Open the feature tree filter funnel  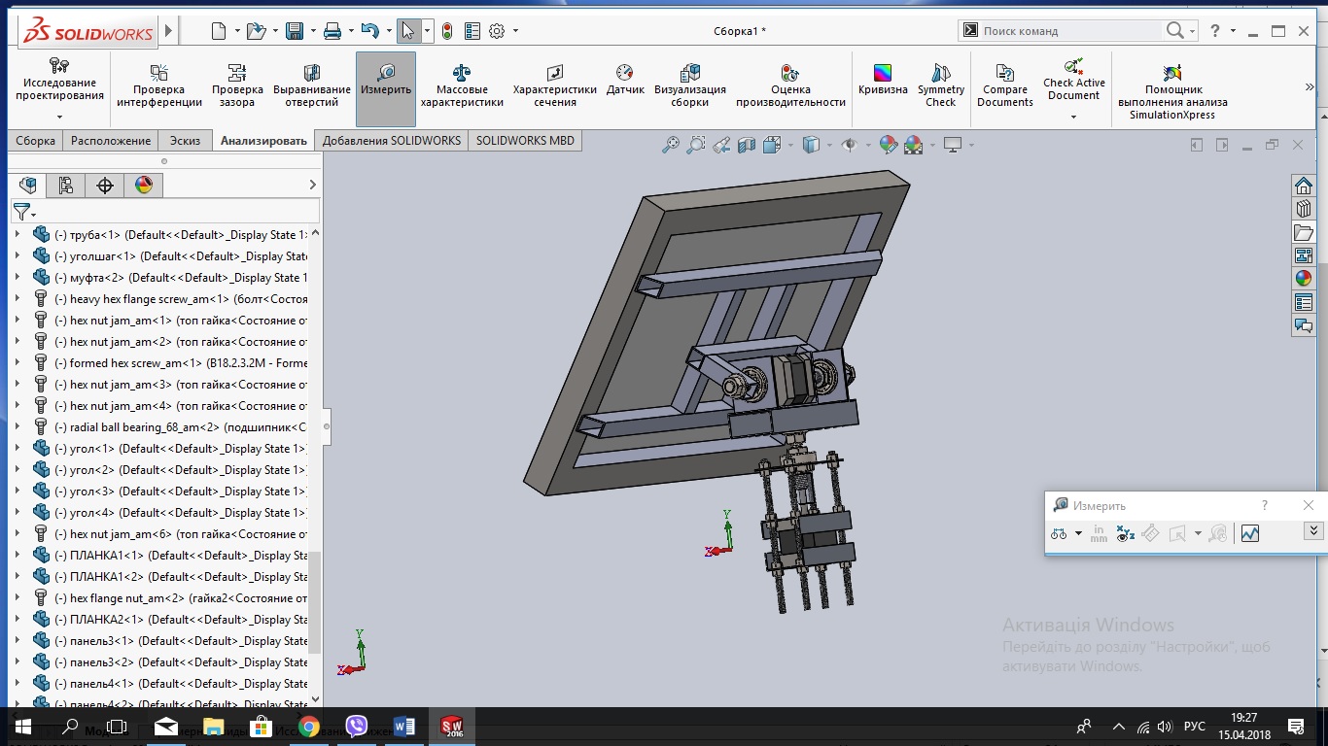[21, 211]
